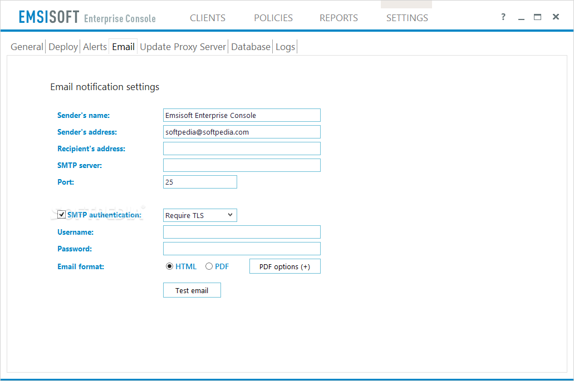Image resolution: width=574 pixels, height=381 pixels.
Task: Click the Username label
Action: [75, 232]
